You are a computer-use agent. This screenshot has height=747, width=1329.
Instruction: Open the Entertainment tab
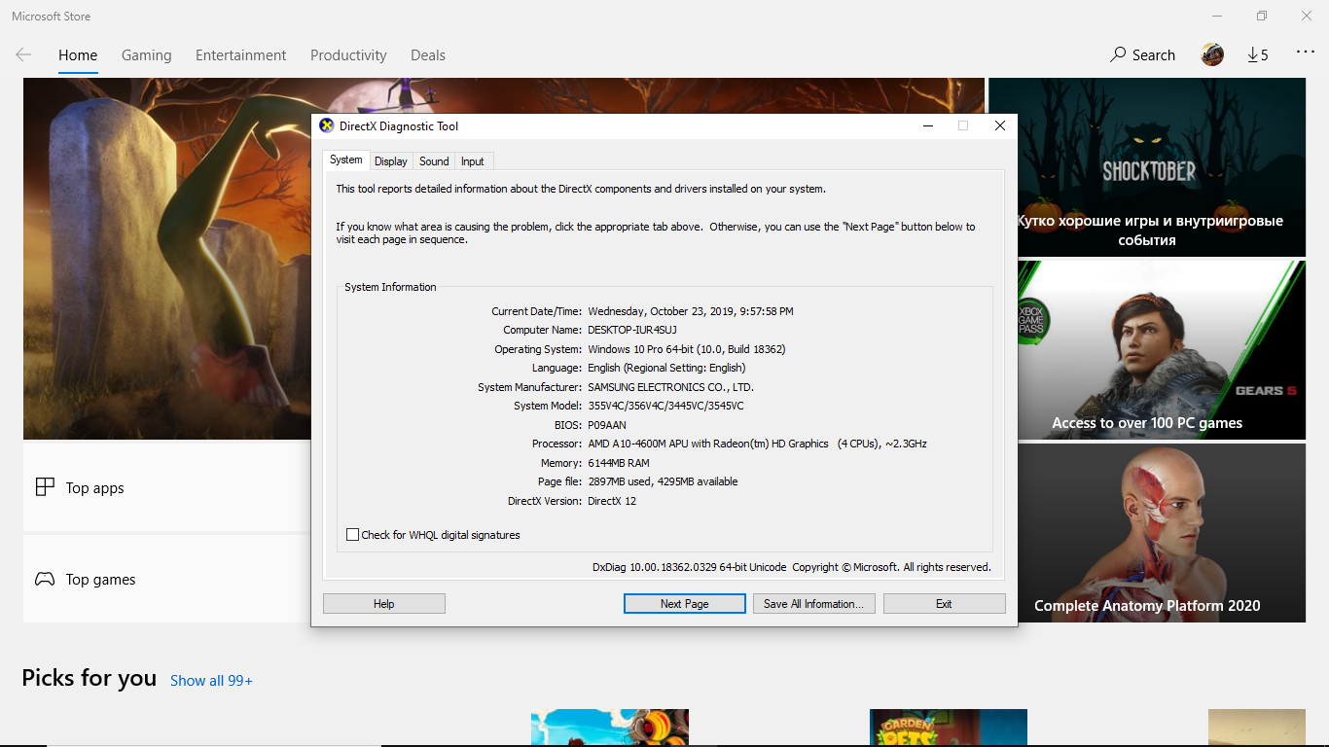click(x=241, y=55)
